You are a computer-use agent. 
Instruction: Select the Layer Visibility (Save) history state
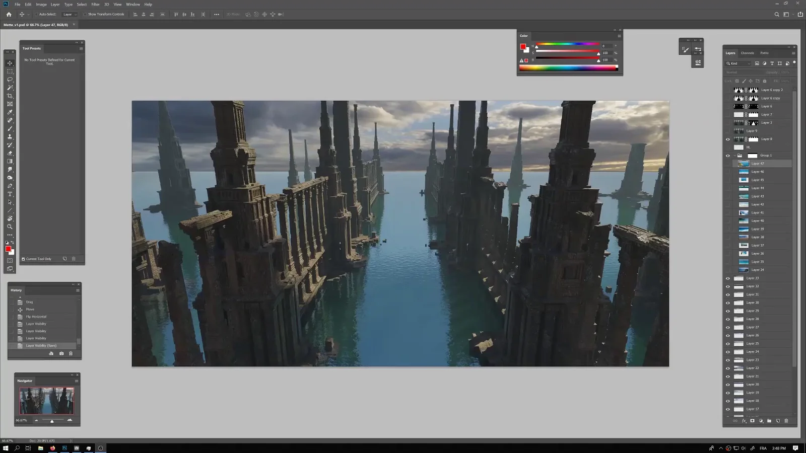click(40, 346)
